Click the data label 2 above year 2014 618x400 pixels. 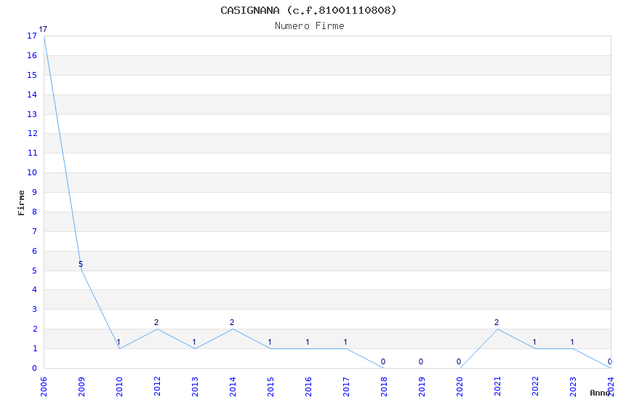click(232, 322)
